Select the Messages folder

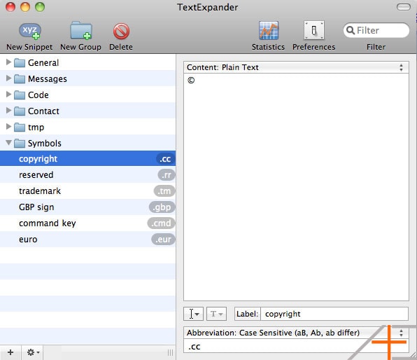[x=87, y=78]
